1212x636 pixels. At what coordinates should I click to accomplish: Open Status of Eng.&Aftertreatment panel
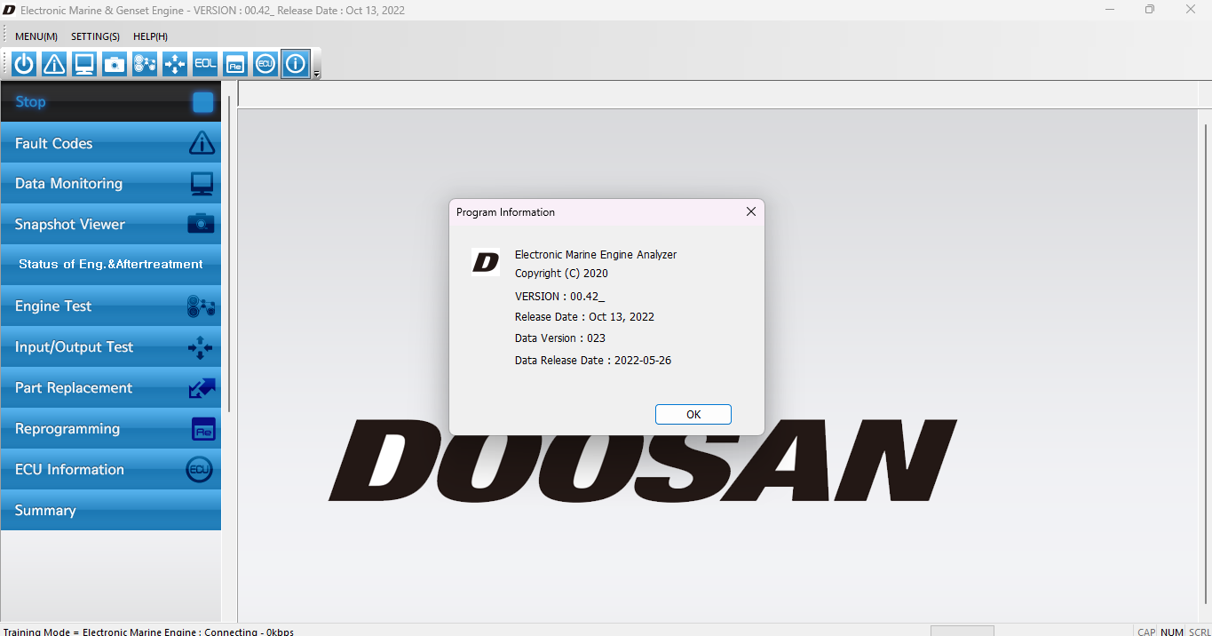(x=111, y=265)
